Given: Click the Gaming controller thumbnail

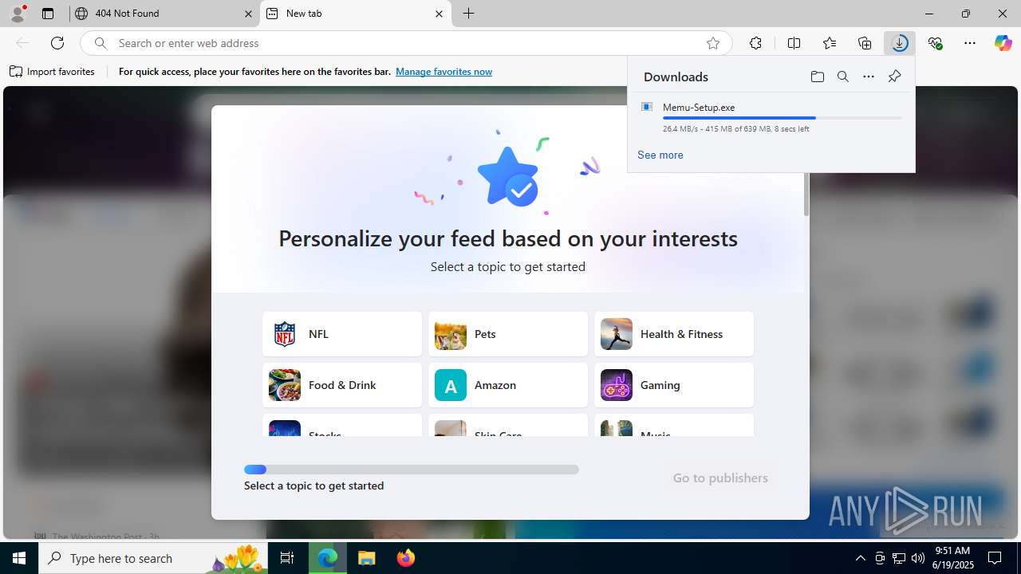Looking at the screenshot, I should [x=617, y=385].
